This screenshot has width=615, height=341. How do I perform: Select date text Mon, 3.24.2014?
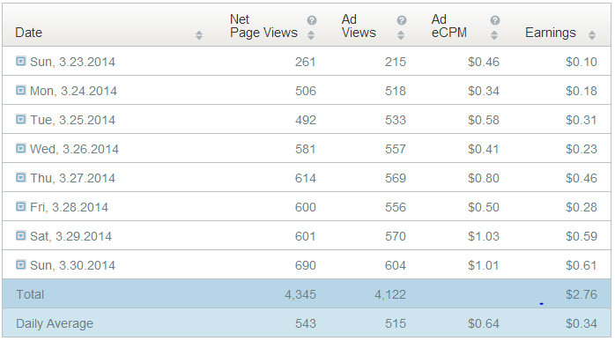[x=73, y=91]
